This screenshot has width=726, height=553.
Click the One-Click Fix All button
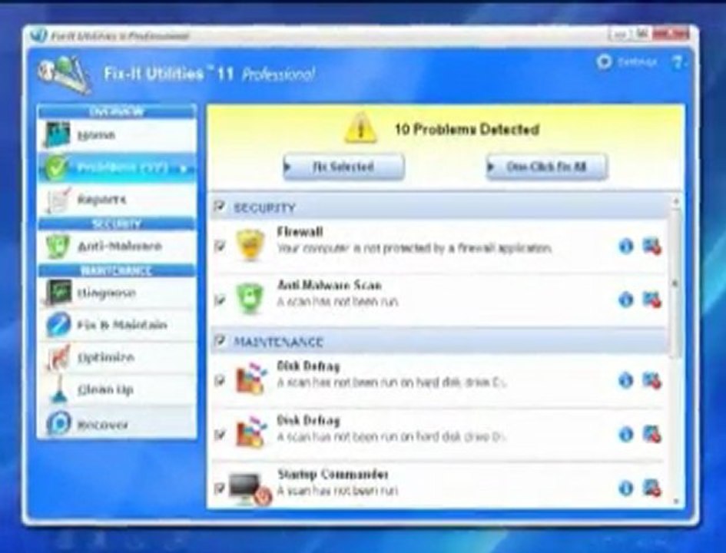tap(546, 167)
